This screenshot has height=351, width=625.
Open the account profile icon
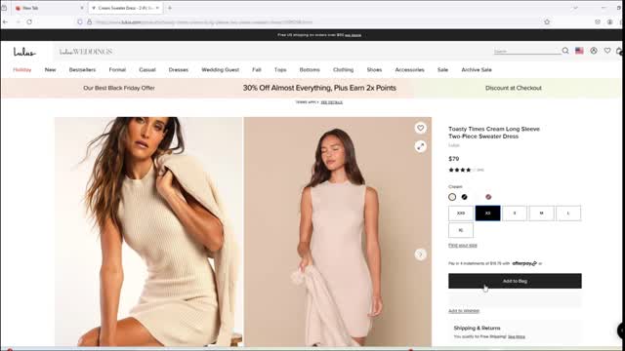[x=594, y=51]
